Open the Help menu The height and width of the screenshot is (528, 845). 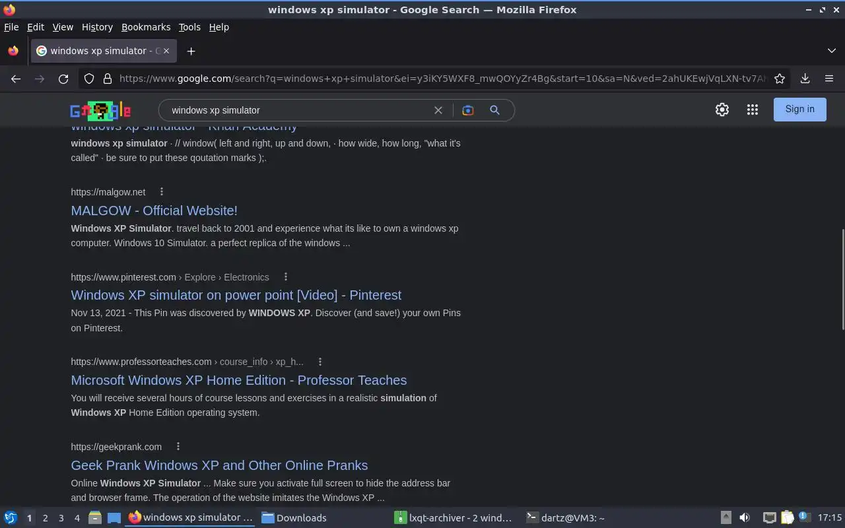tap(219, 27)
